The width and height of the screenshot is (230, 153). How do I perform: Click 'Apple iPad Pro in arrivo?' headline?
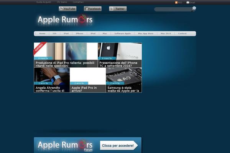[x=84, y=89]
